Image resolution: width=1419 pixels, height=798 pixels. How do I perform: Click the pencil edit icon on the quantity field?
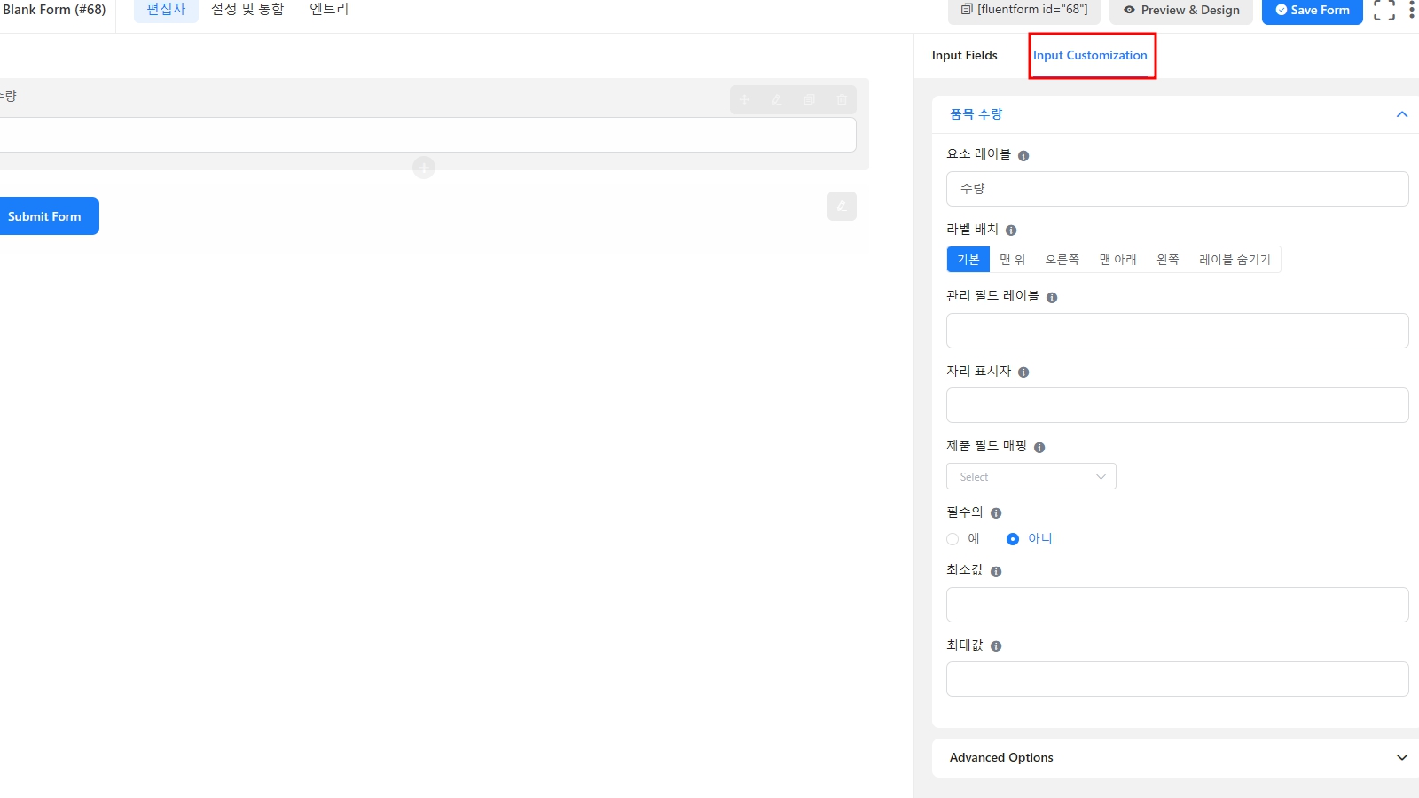[x=777, y=99]
